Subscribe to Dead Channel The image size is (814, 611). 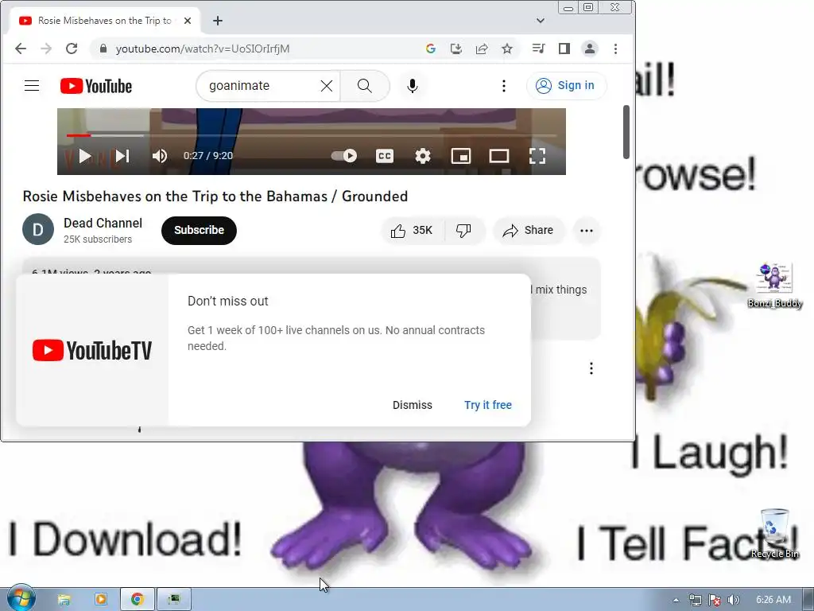199,230
